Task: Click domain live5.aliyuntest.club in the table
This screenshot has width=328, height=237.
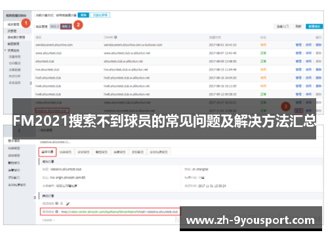Action: point(48,78)
